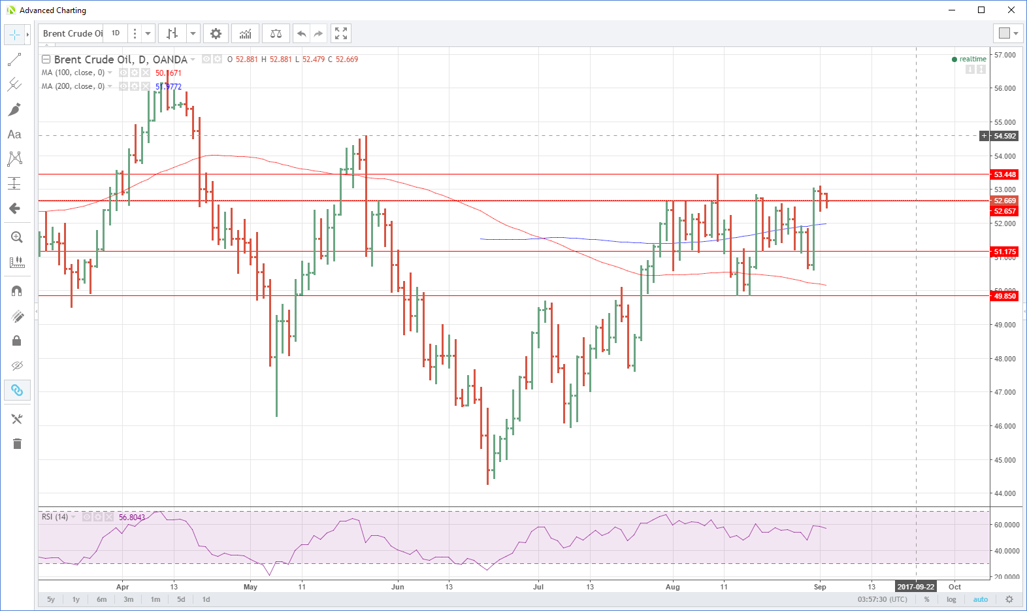Edit the Brent Crude Oil symbol field

pyautogui.click(x=72, y=33)
